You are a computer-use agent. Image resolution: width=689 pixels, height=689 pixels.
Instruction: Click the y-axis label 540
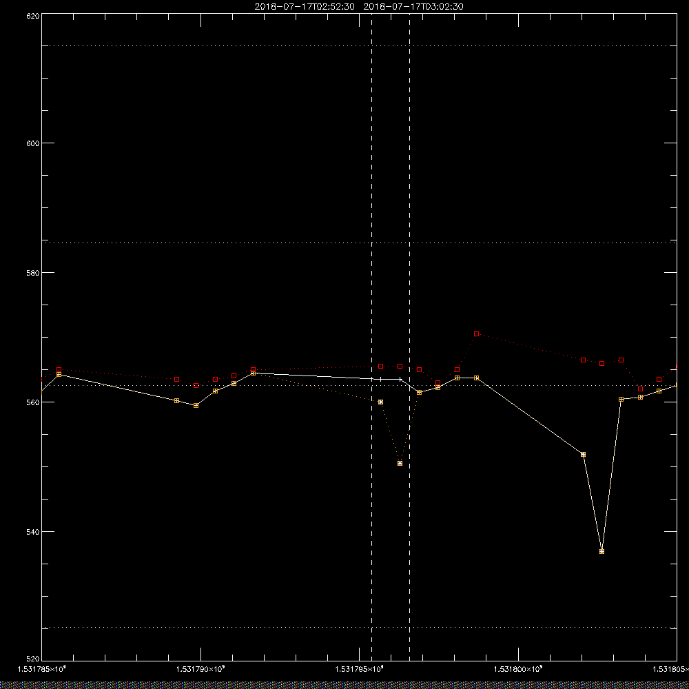tap(33, 532)
